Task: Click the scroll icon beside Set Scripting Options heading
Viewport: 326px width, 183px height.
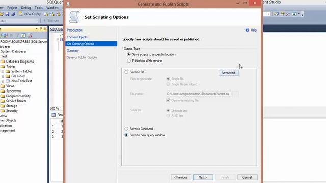Action: tap(74, 17)
